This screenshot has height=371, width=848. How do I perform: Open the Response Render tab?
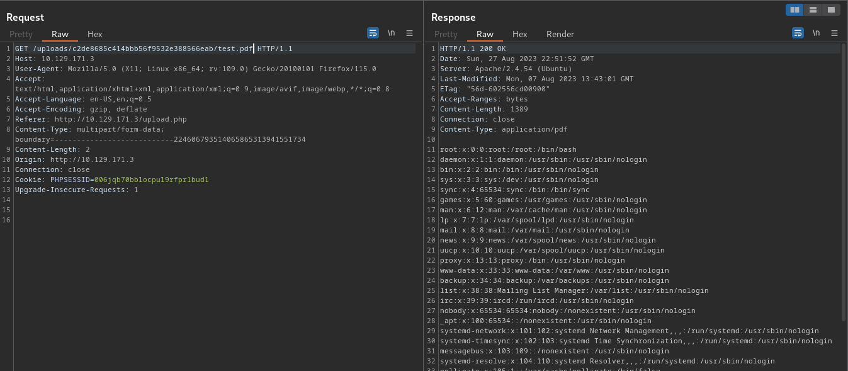tap(560, 34)
